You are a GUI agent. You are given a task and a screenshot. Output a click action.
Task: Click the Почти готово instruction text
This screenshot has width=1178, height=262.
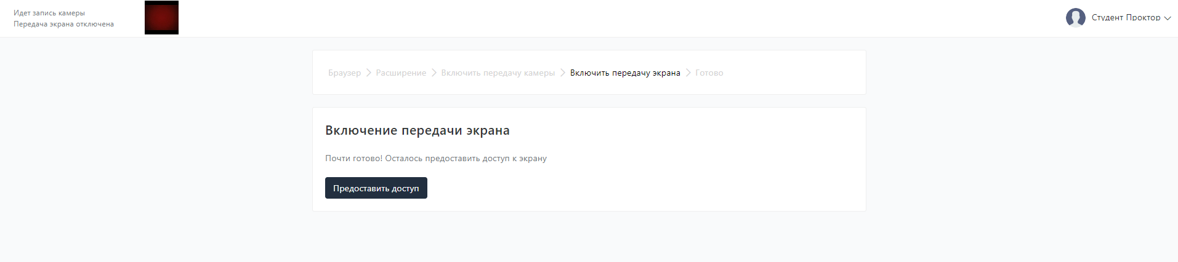tap(435, 158)
